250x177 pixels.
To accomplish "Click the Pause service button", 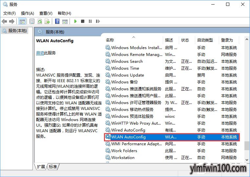I will click(x=90, y=21).
